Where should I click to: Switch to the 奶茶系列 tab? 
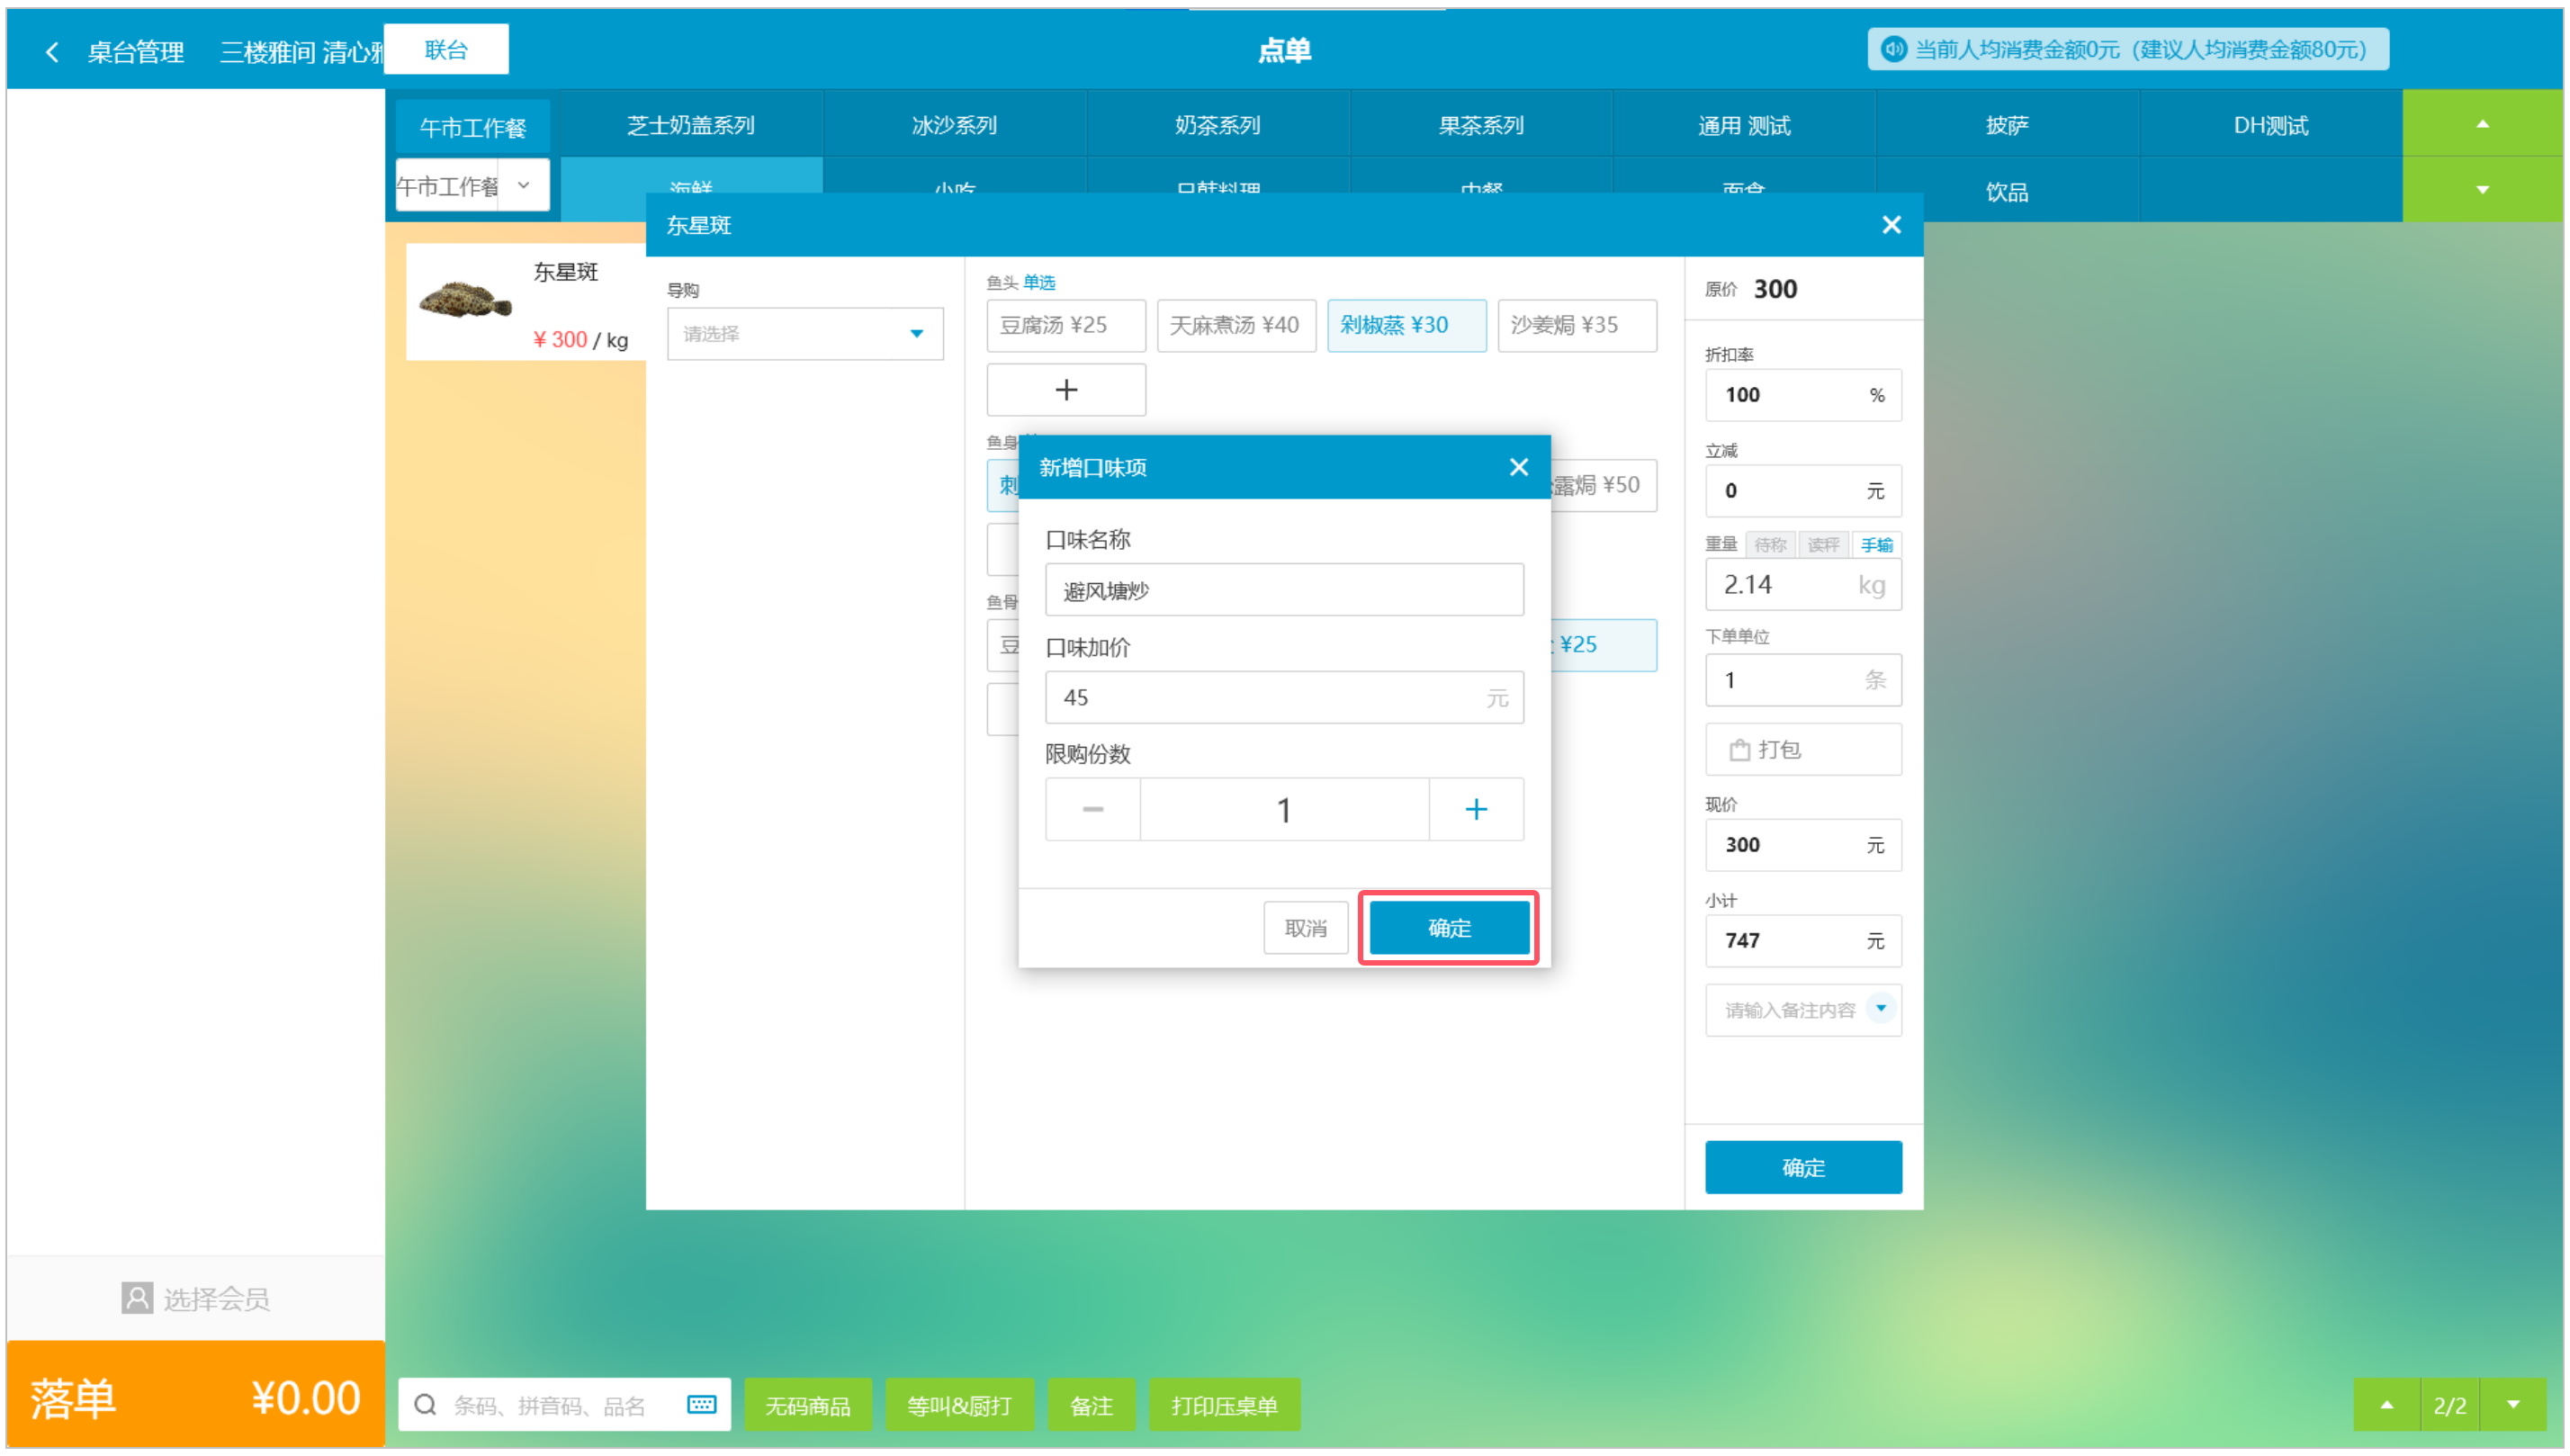click(x=1216, y=124)
